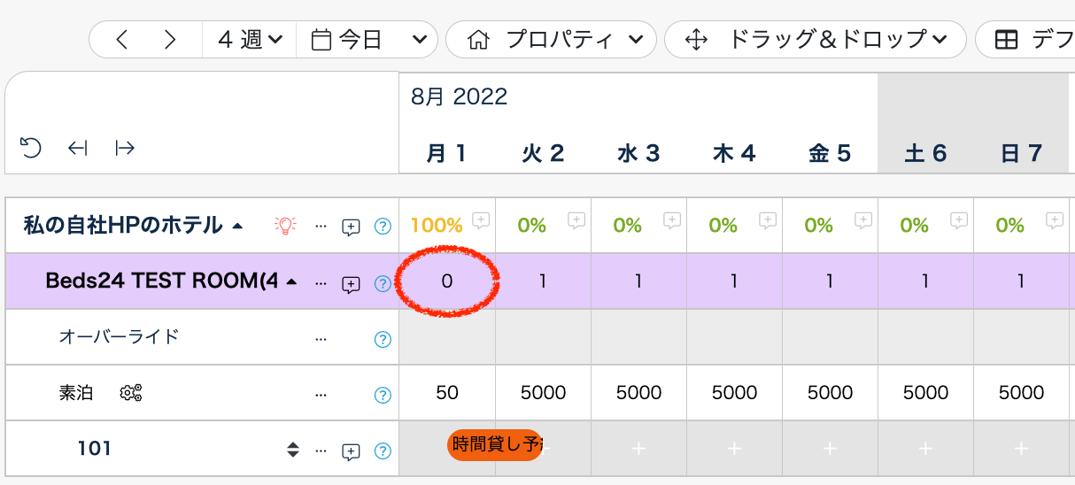
Task: Go to previous period arrow
Action: click(x=122, y=40)
